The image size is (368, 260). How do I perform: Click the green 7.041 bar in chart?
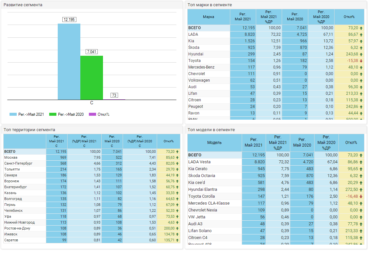(92, 77)
